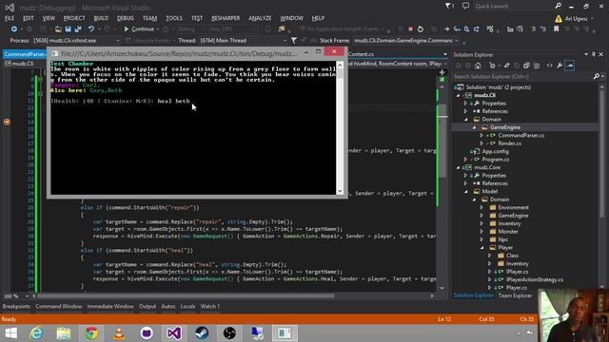609x342 pixels.
Task: Click Solution Explorer Home icon
Action: tap(478, 66)
